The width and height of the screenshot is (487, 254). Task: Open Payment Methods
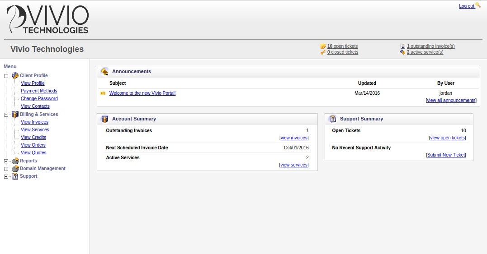[39, 91]
